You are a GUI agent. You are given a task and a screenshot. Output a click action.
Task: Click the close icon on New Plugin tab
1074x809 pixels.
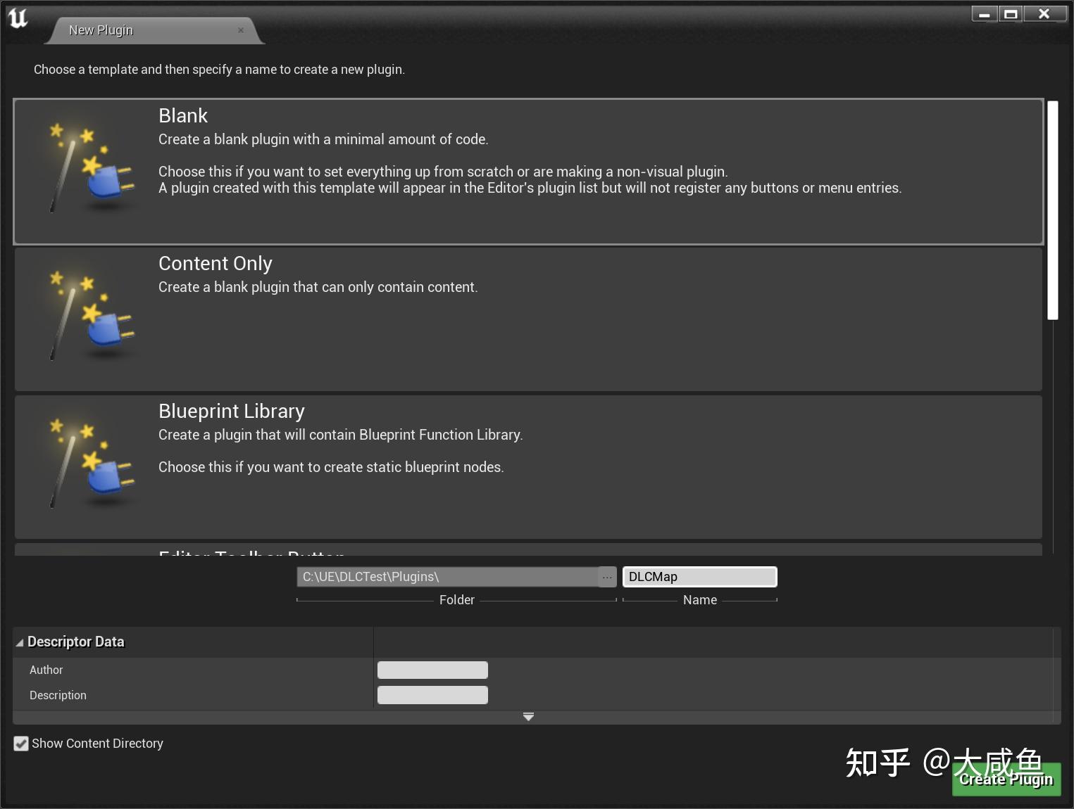coord(240,30)
